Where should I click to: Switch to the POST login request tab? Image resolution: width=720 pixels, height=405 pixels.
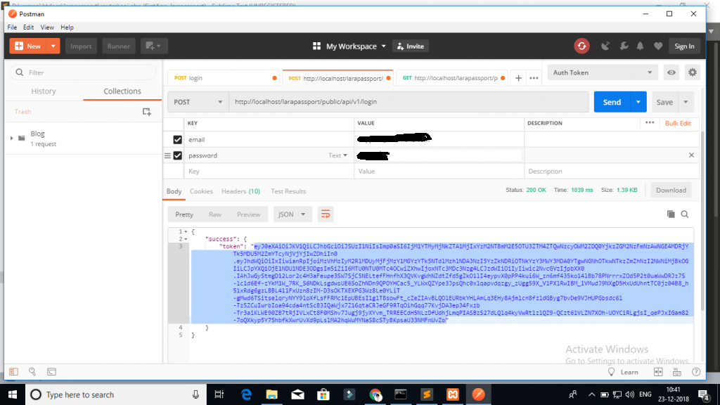click(x=223, y=78)
